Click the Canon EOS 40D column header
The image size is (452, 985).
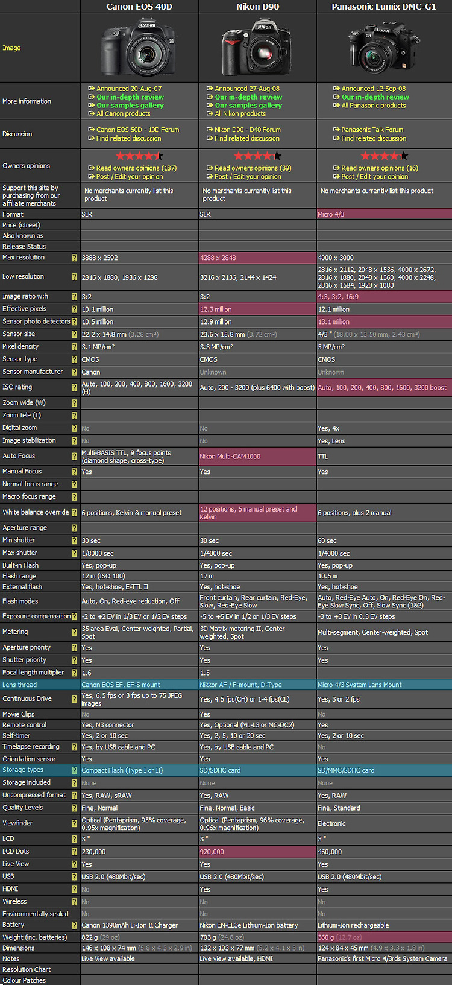tap(139, 7)
